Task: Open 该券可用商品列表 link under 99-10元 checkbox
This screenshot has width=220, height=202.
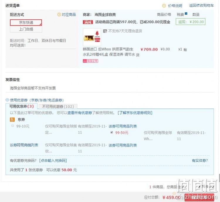Action: pos(24,145)
